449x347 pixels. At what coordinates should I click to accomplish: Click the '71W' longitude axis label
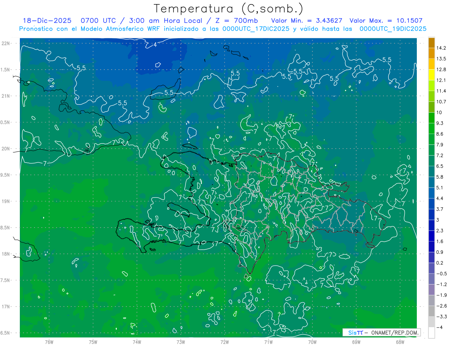click(x=268, y=342)
